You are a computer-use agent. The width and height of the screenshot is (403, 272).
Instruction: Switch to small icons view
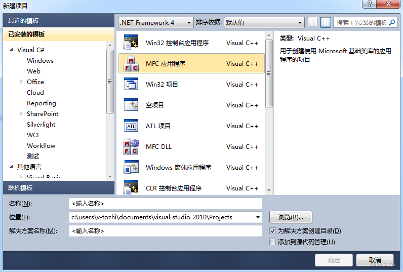point(313,22)
